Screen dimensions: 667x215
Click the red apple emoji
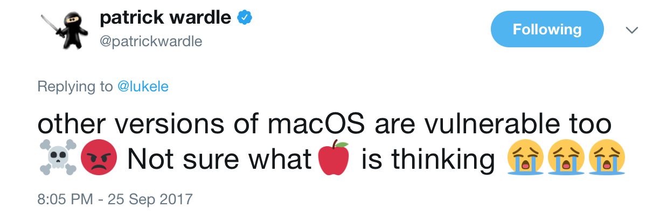pos(333,158)
